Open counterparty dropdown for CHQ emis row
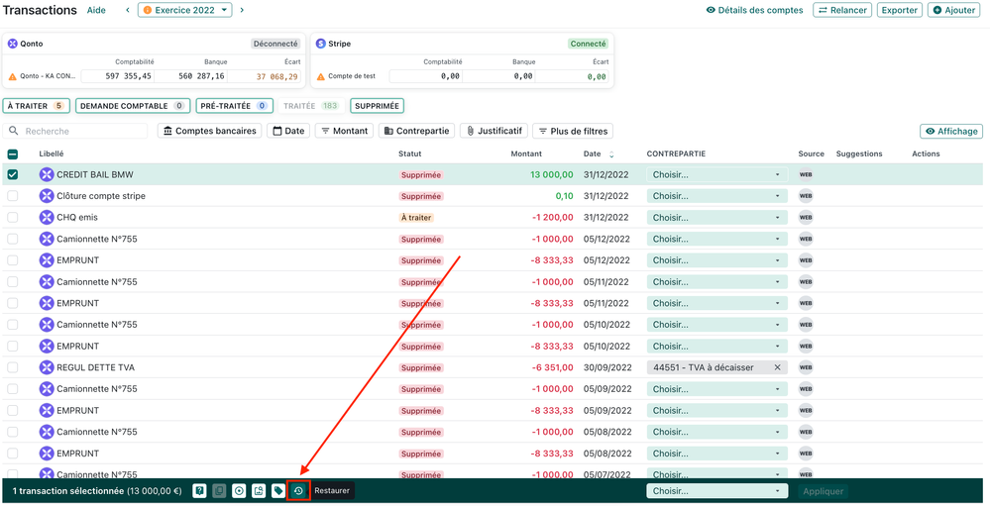990x506 pixels. point(716,218)
